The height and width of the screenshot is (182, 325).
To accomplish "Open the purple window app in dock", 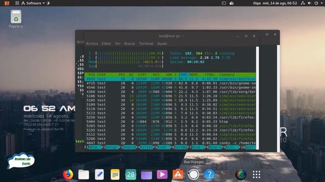I will click(147, 175).
